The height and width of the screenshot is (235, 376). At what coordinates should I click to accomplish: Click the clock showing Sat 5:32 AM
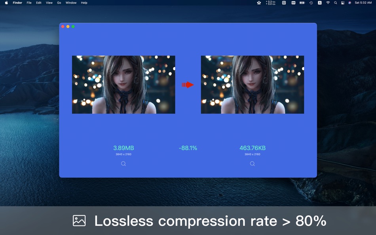pos(363,3)
